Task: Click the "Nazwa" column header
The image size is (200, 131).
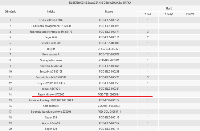Action: (x=109, y=11)
